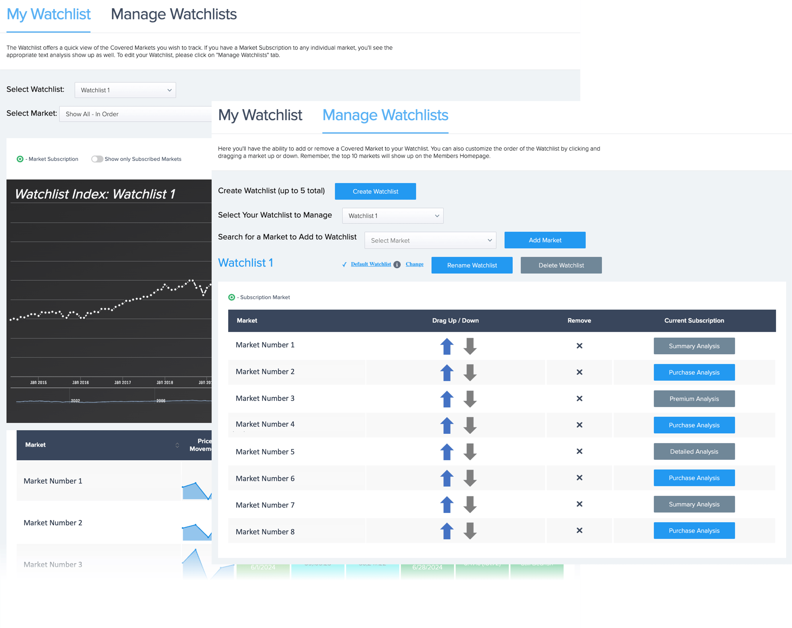This screenshot has width=792, height=628.
Task: Enable Show only Subscribed Markets
Action: [97, 159]
